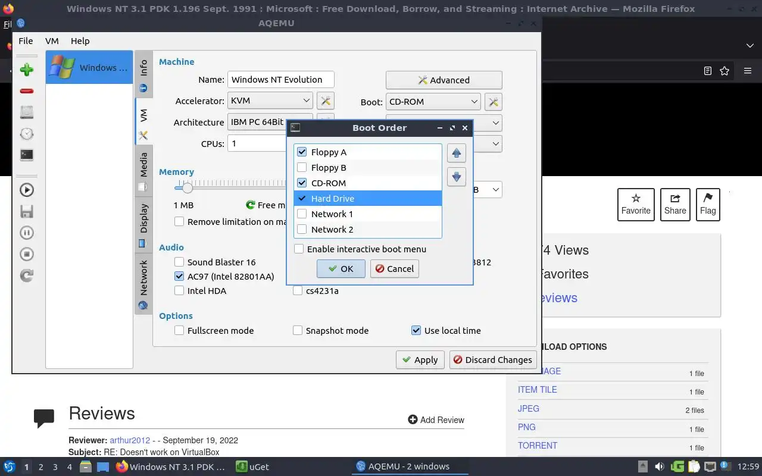
Task: Open the volume control in the system tray
Action: 659,466
